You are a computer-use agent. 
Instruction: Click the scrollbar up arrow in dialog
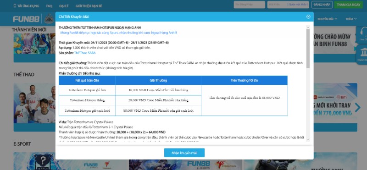[308, 27]
